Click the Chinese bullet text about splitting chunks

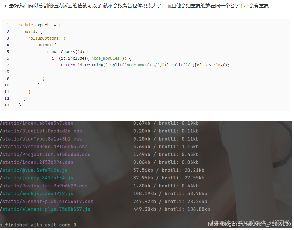(139, 6)
